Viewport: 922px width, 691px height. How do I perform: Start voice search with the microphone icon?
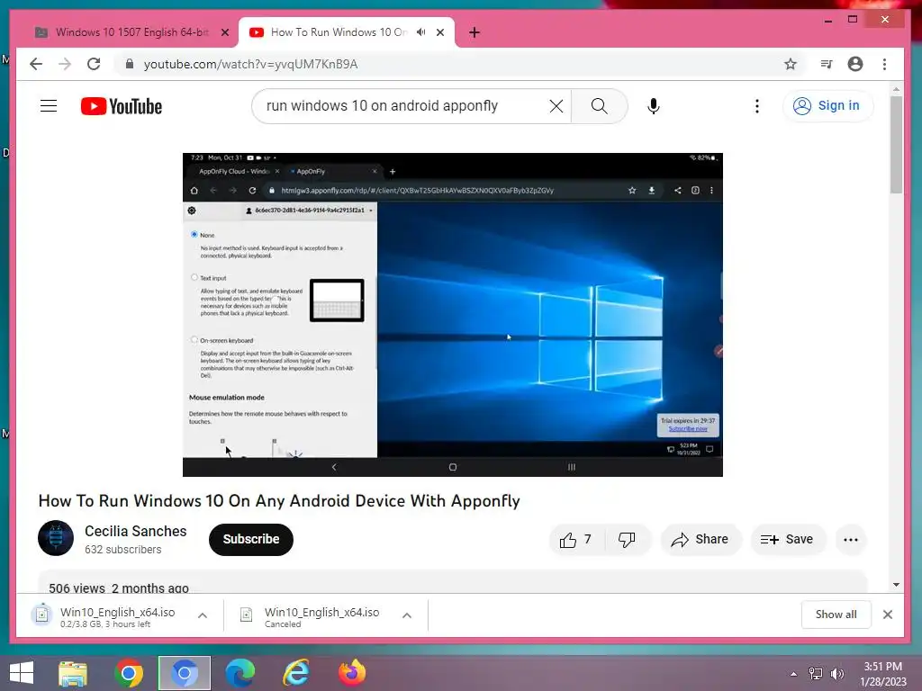(653, 106)
